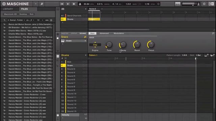
Task: Add a new scene with plus button
Action: point(102,9)
